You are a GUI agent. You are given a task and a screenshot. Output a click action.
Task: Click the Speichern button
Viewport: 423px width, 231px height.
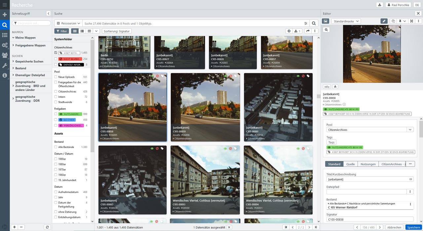(413, 227)
